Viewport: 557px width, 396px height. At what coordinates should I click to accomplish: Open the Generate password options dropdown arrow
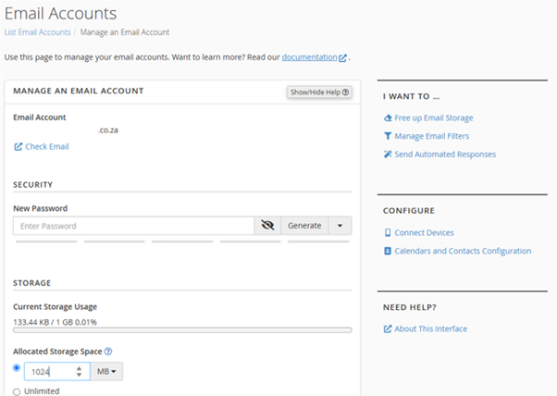coord(340,226)
